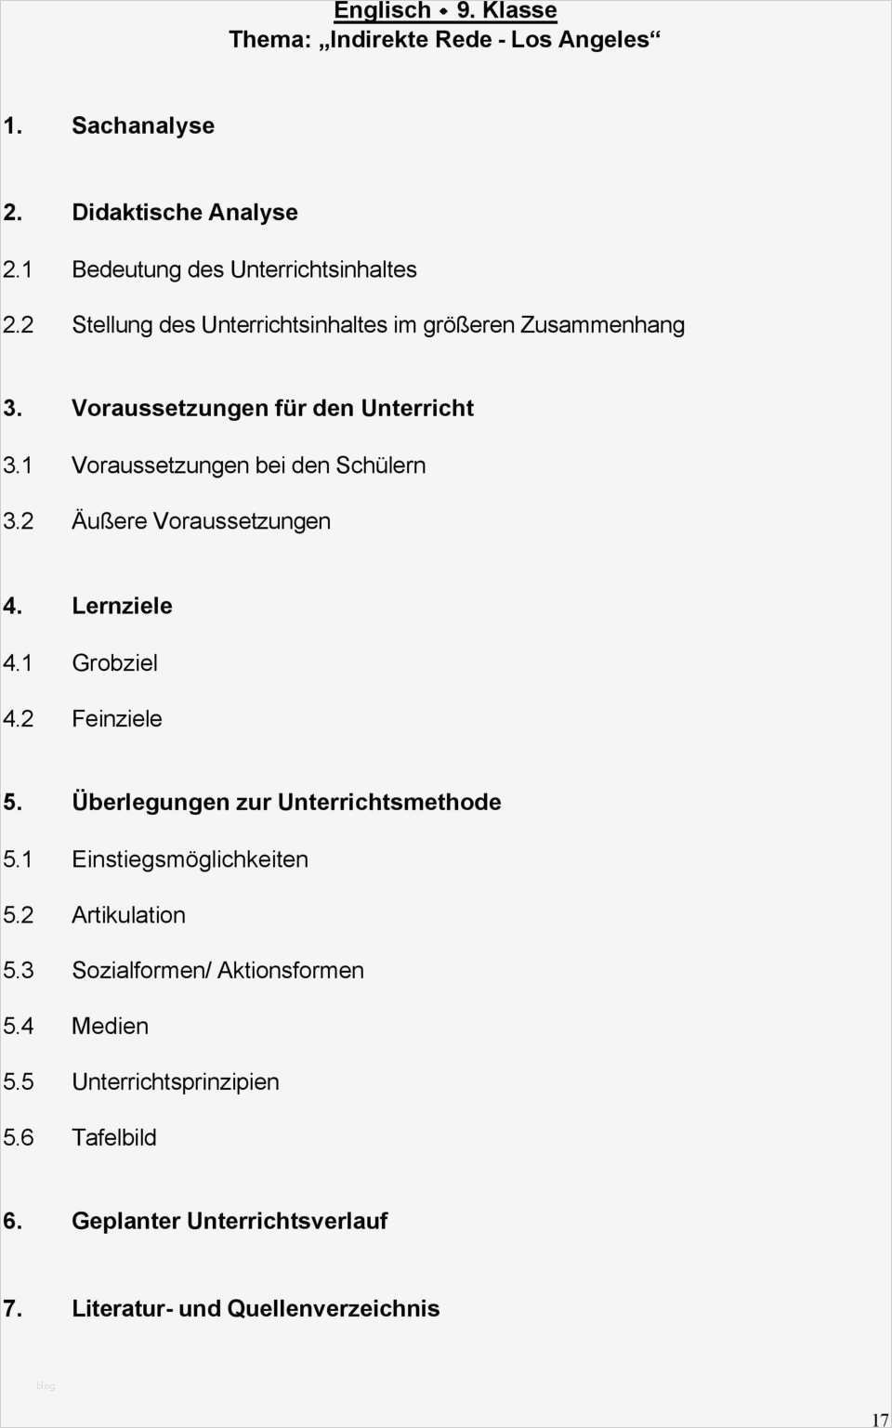Open "Überlegungen zur Unterrichtsmethode" heading

tap(286, 802)
